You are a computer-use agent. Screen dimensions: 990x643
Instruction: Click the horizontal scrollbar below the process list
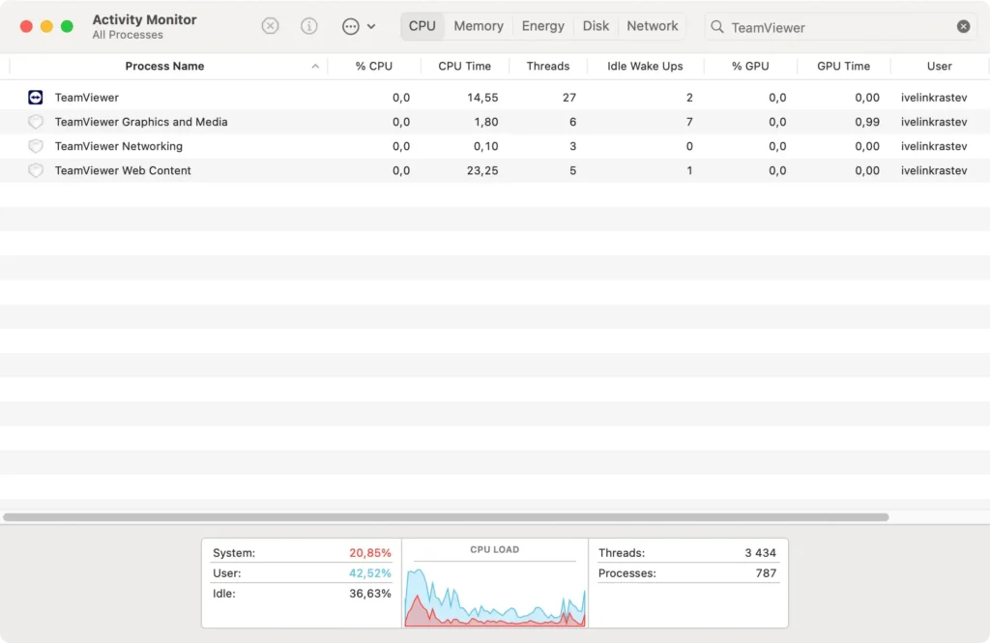point(446,517)
